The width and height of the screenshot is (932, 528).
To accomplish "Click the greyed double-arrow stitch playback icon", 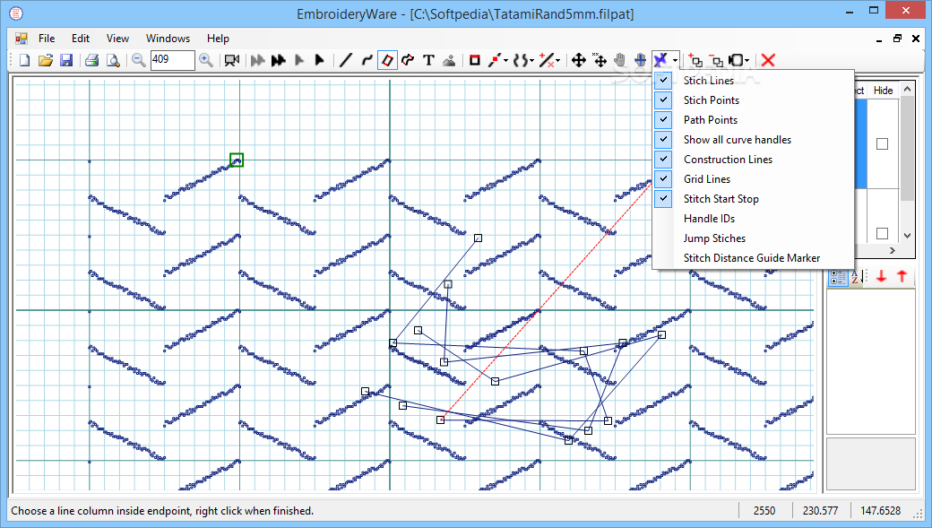I will click(257, 60).
